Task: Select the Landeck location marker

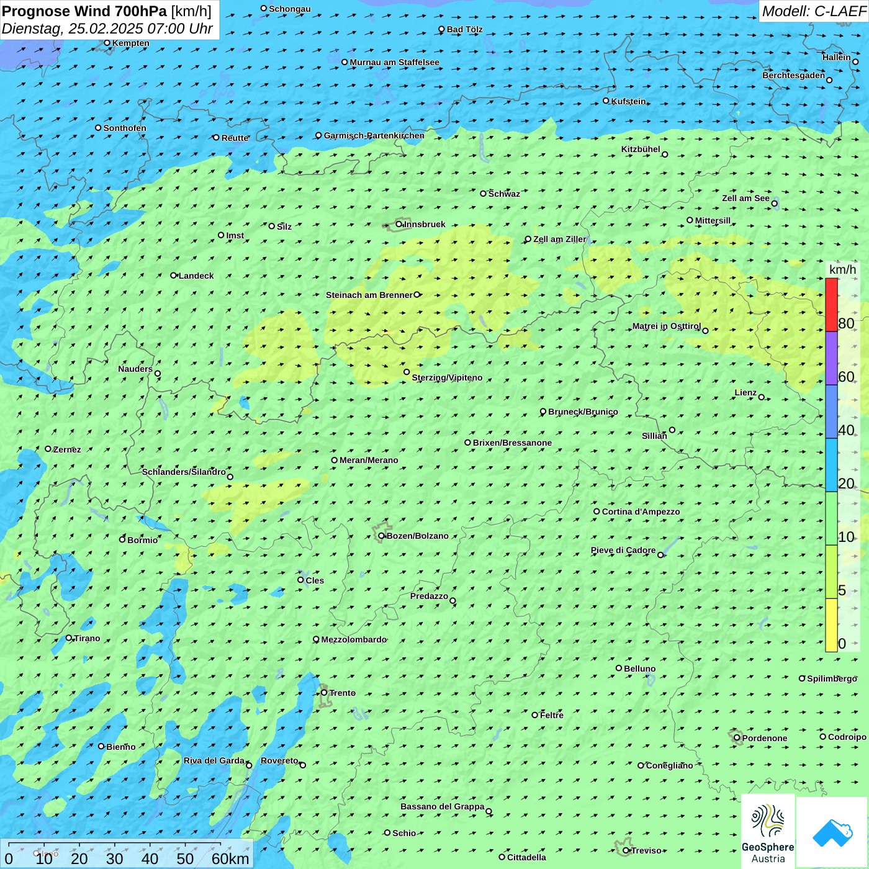Action: (x=174, y=276)
